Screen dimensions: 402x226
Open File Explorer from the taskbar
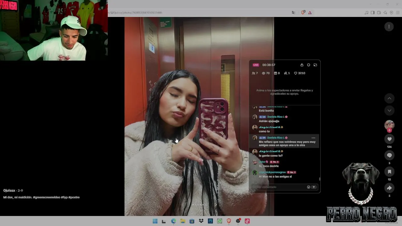(x=182, y=221)
